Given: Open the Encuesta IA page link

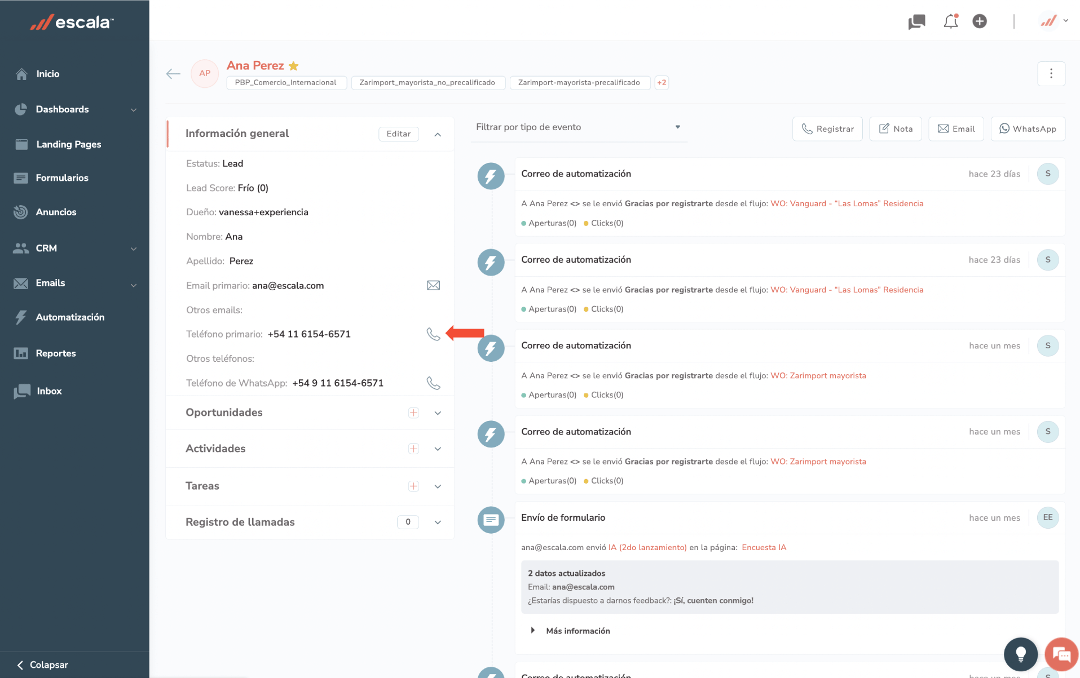Looking at the screenshot, I should pos(764,547).
